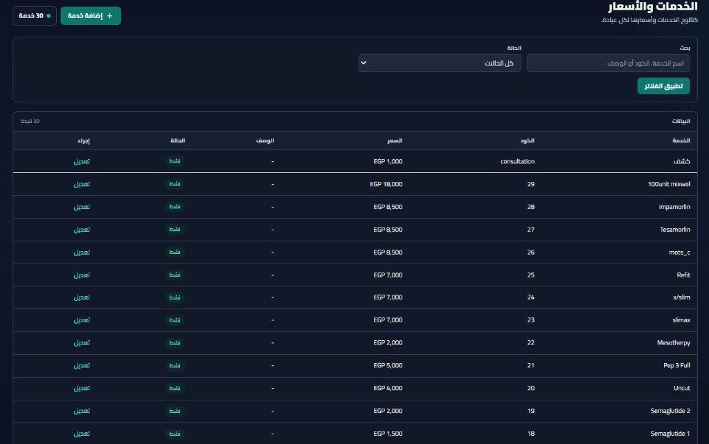
Task: Select the Tesamorlin service name
Action: coord(674,230)
